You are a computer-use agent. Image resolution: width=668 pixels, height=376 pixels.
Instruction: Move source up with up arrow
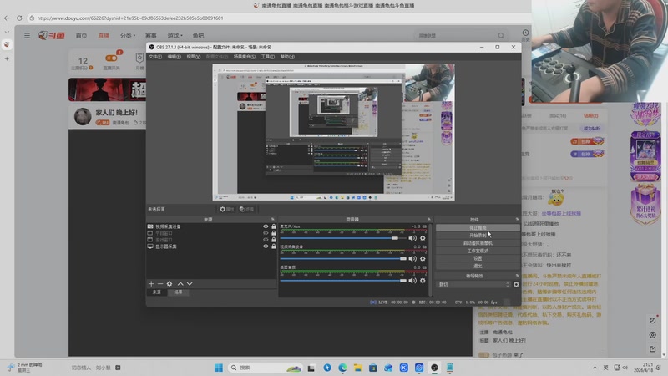pos(180,283)
